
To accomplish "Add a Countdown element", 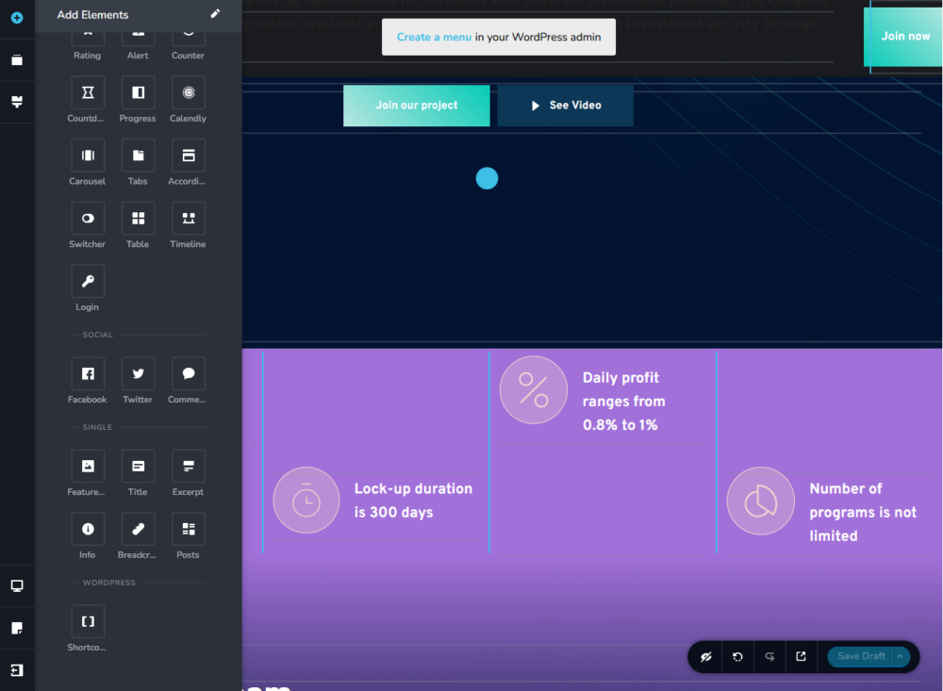I will 88,92.
